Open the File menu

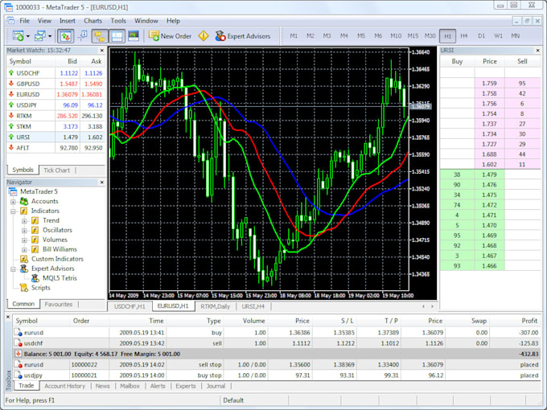coord(24,21)
